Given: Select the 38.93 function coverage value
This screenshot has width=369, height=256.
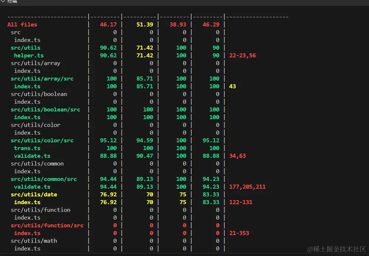Looking at the screenshot, I should (178, 25).
